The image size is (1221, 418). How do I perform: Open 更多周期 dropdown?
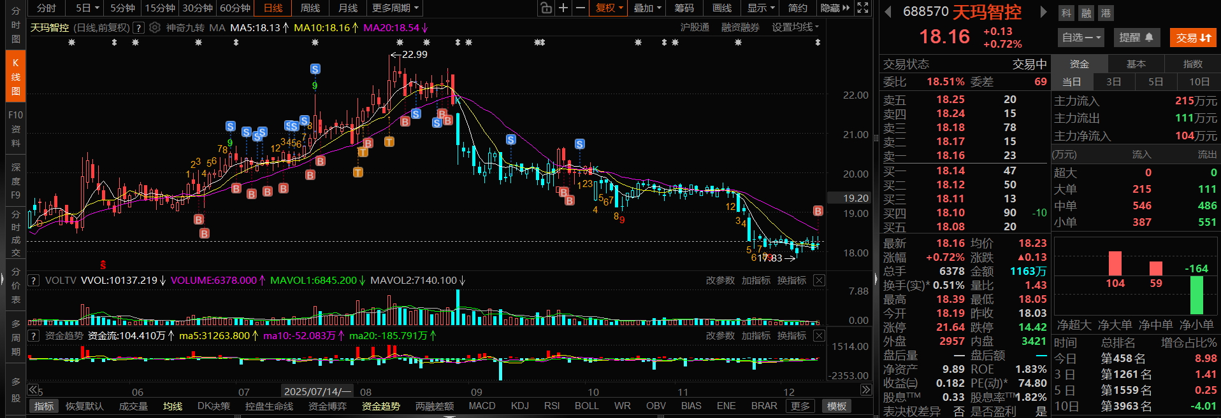click(395, 8)
